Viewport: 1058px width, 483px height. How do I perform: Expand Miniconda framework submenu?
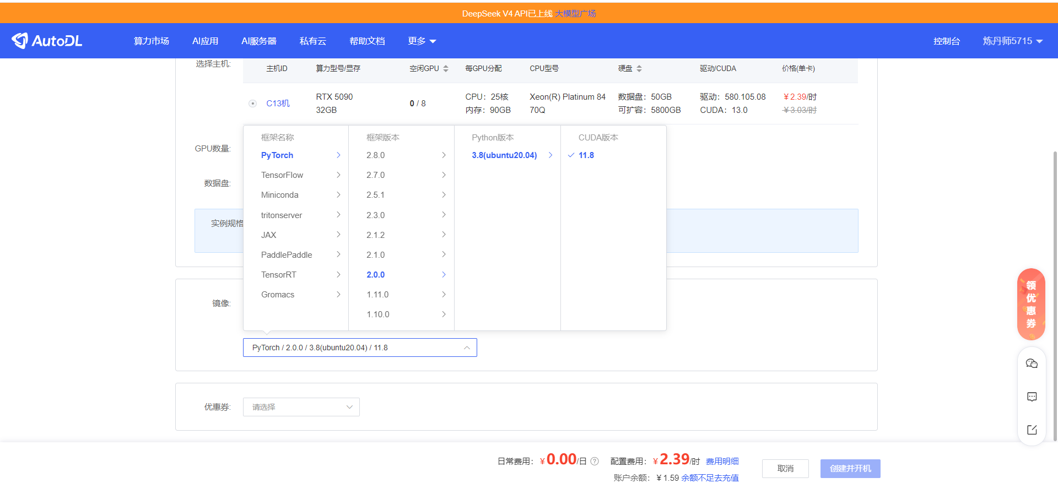[296, 195]
